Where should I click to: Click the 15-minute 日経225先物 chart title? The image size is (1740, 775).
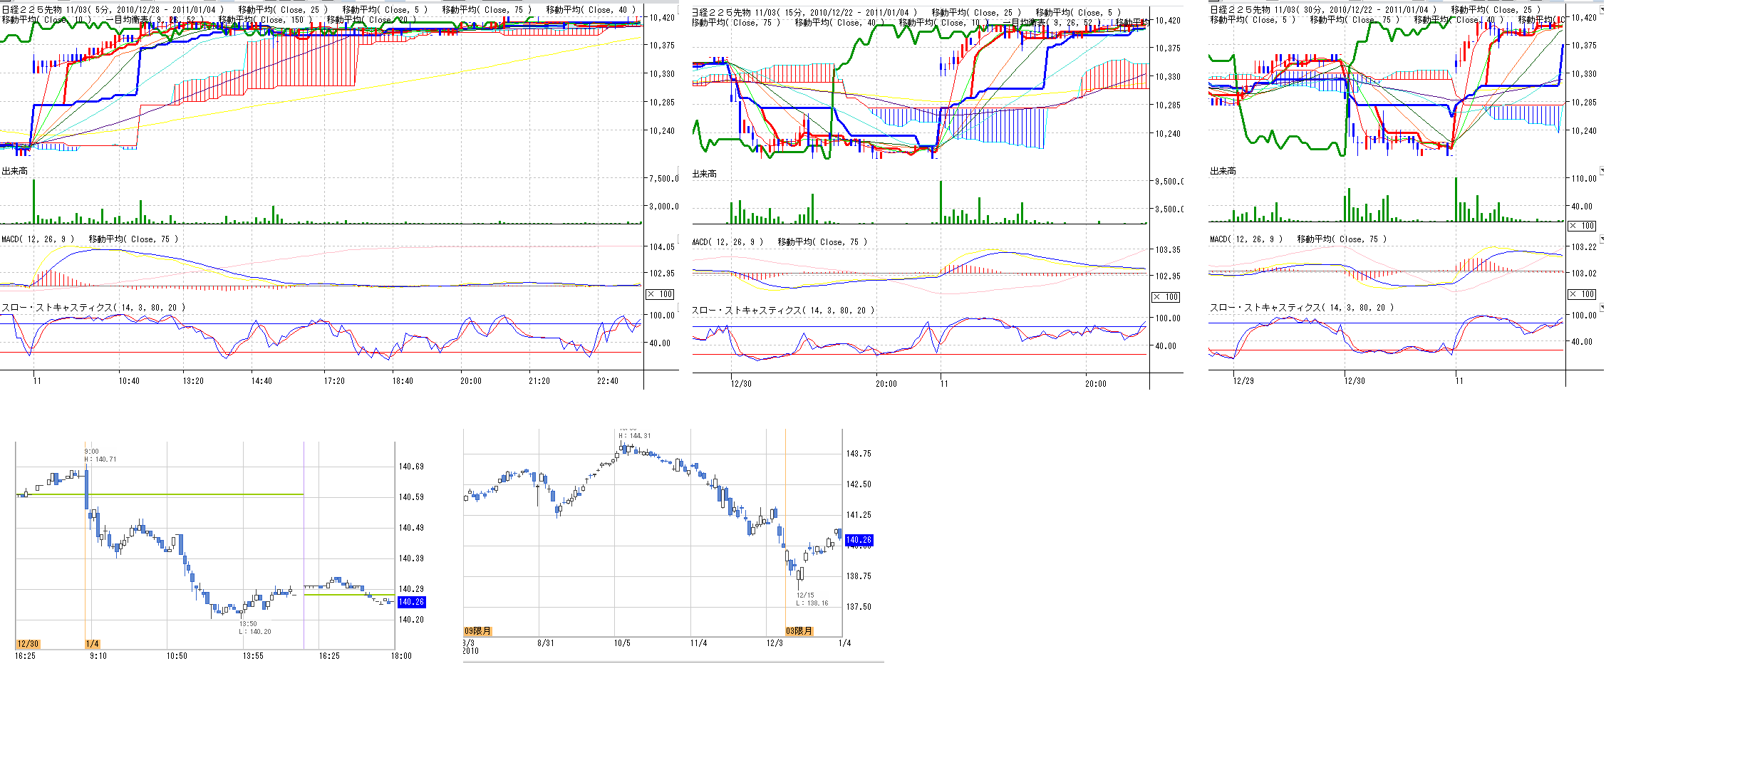tap(804, 13)
